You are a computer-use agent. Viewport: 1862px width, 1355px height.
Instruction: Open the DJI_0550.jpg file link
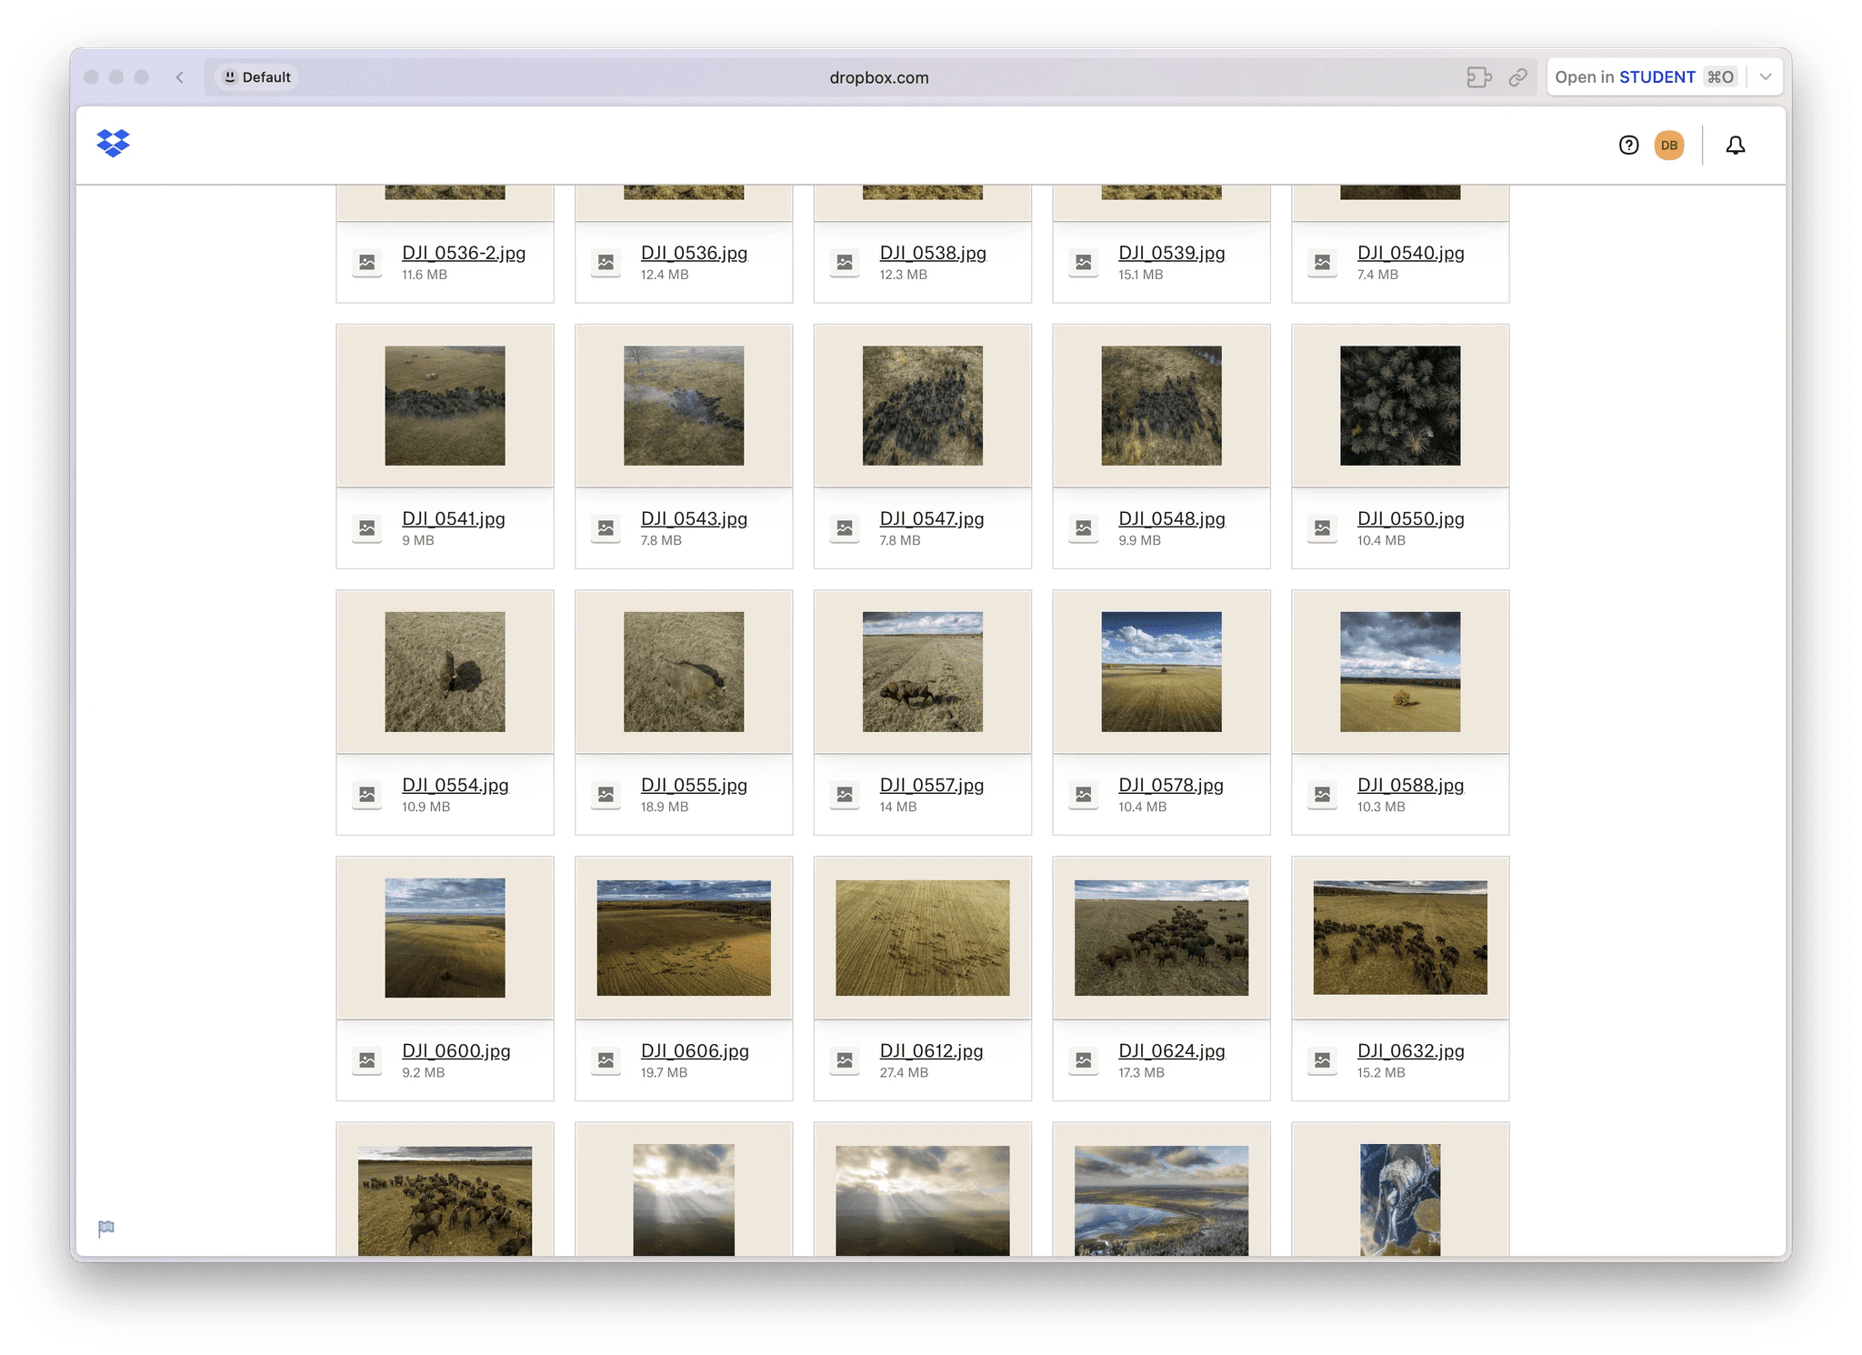[x=1410, y=519]
